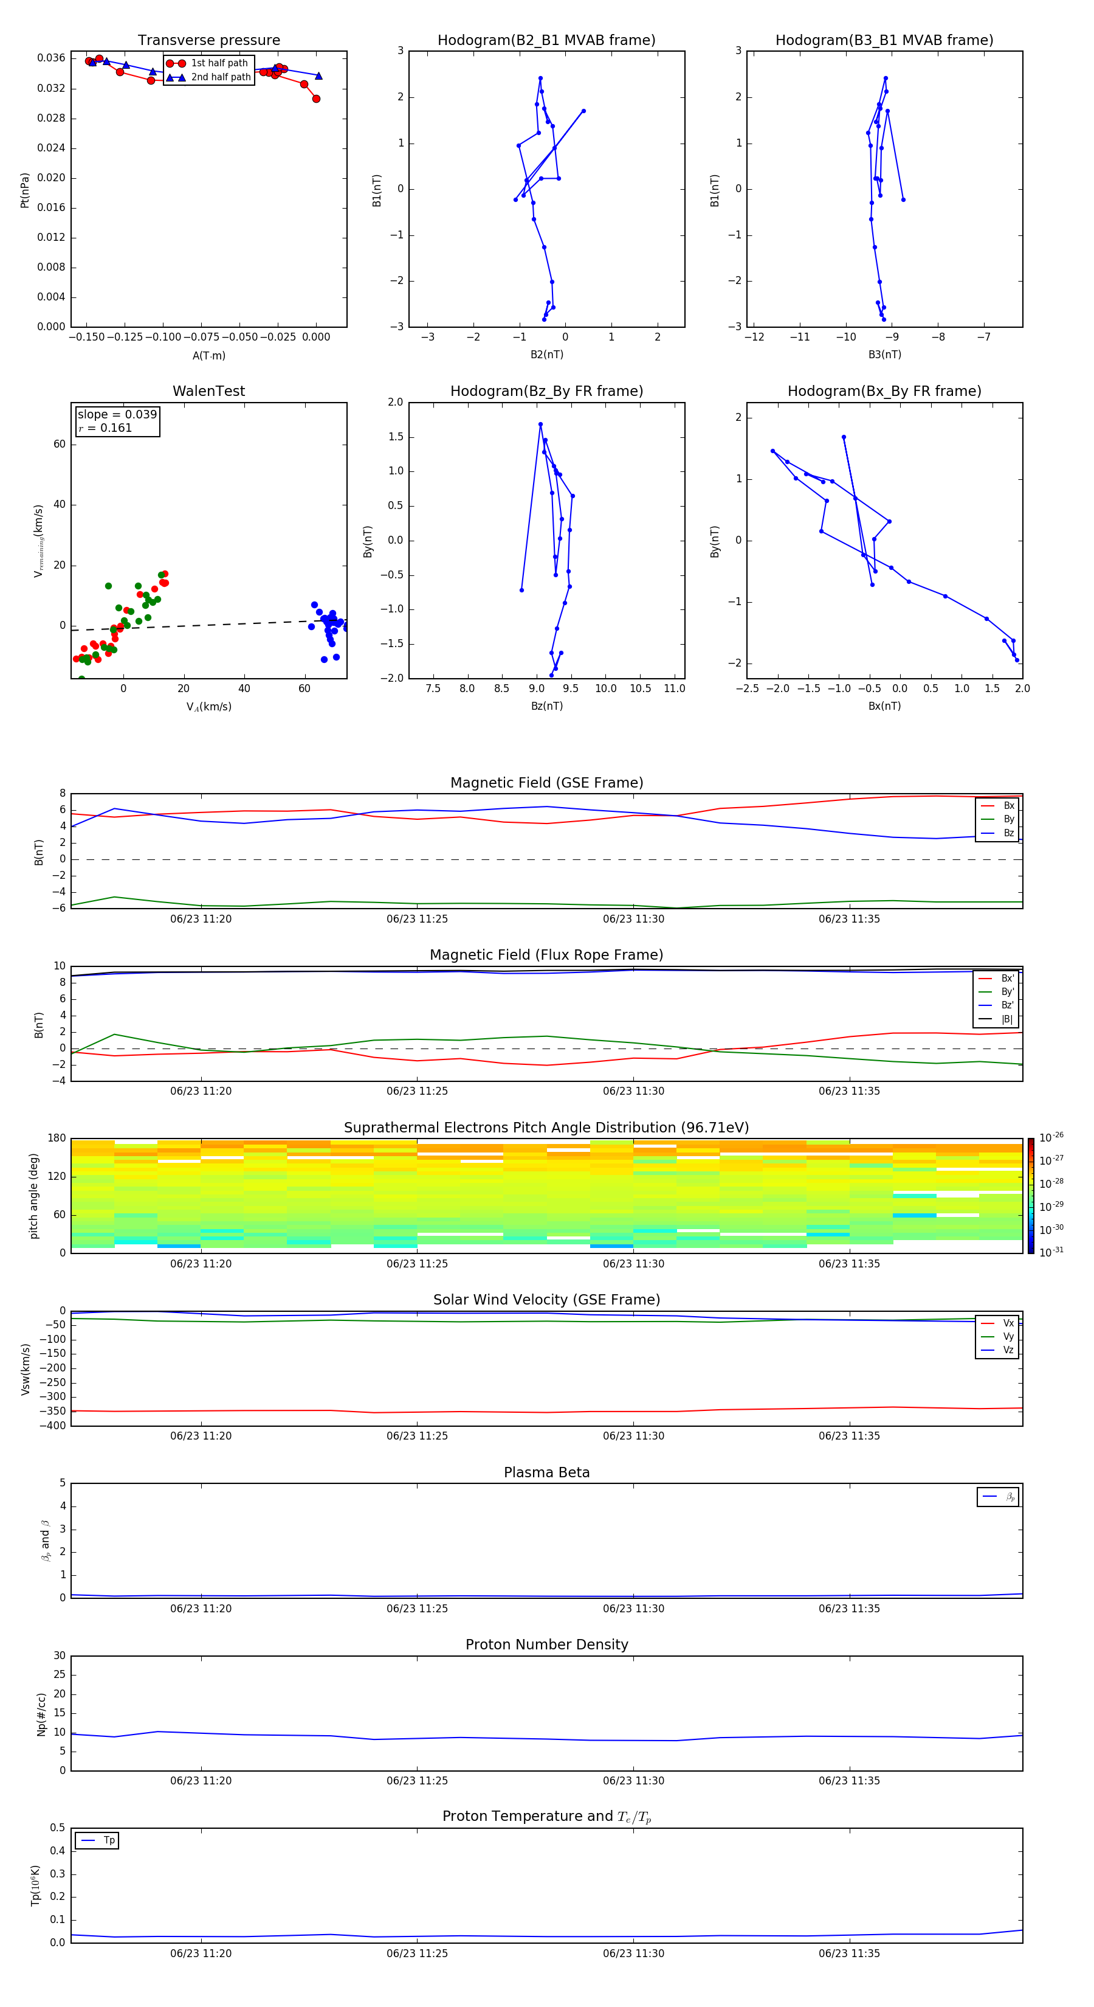
Task: Click the "Proton Temperature and Te/Tp" title
Action: pyautogui.click(x=546, y=1816)
